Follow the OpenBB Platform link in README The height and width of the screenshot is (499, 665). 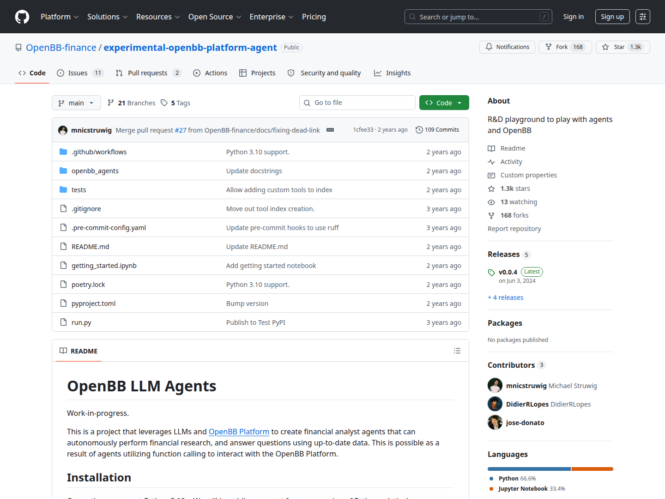coord(239,432)
